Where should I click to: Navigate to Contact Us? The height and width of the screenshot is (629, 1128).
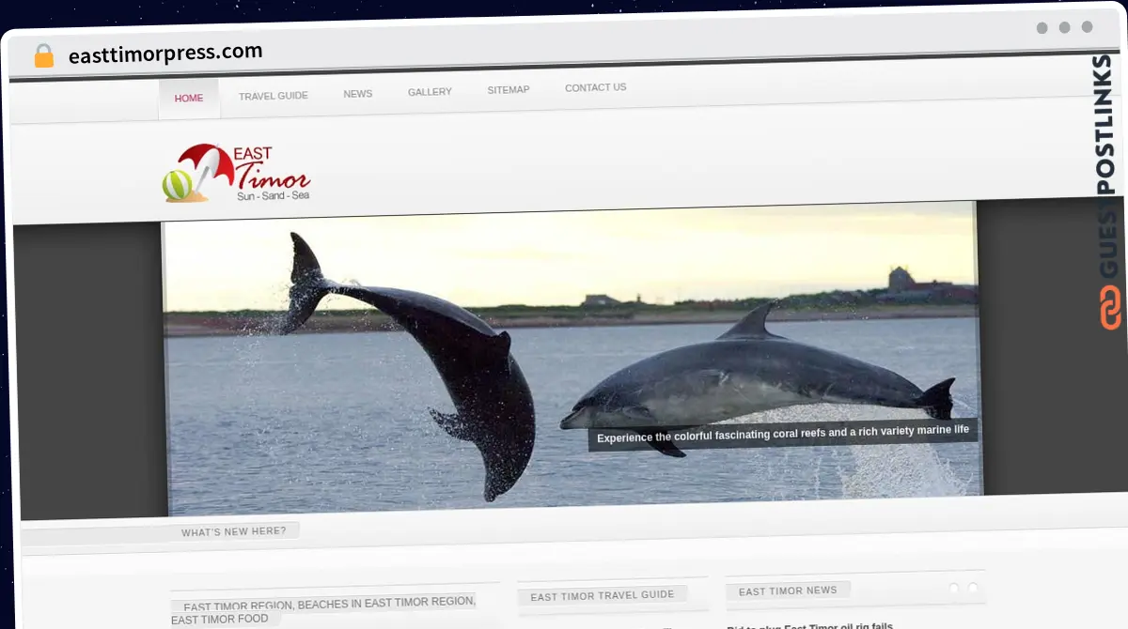(x=595, y=87)
